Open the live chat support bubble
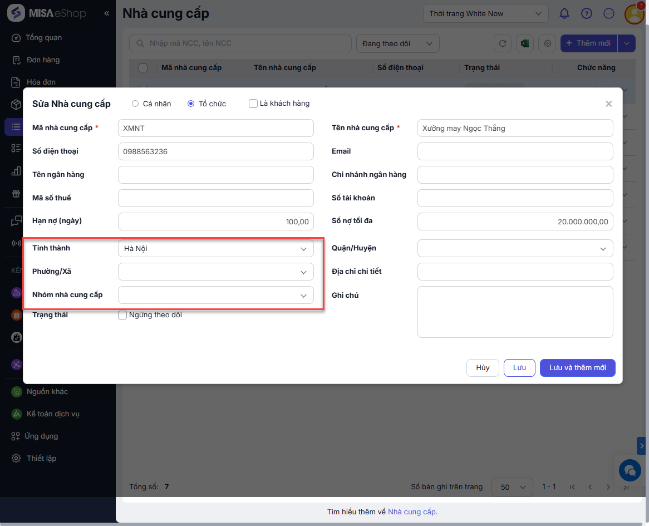The width and height of the screenshot is (649, 526). [630, 470]
